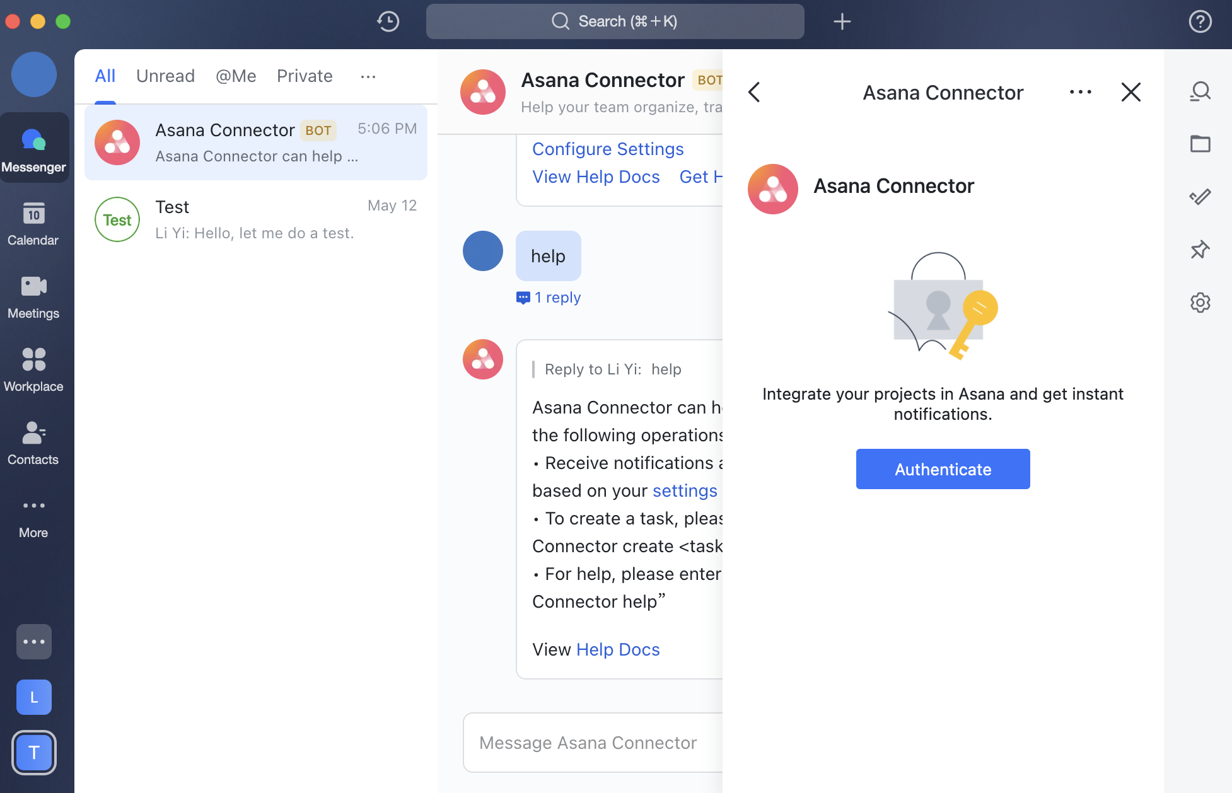Open Calendar in the sidebar
Viewport: 1232px width, 793px height.
tap(33, 223)
